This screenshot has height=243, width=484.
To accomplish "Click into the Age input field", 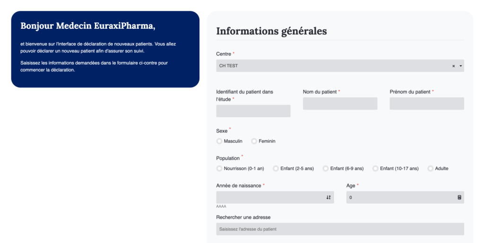I will tap(399, 198).
